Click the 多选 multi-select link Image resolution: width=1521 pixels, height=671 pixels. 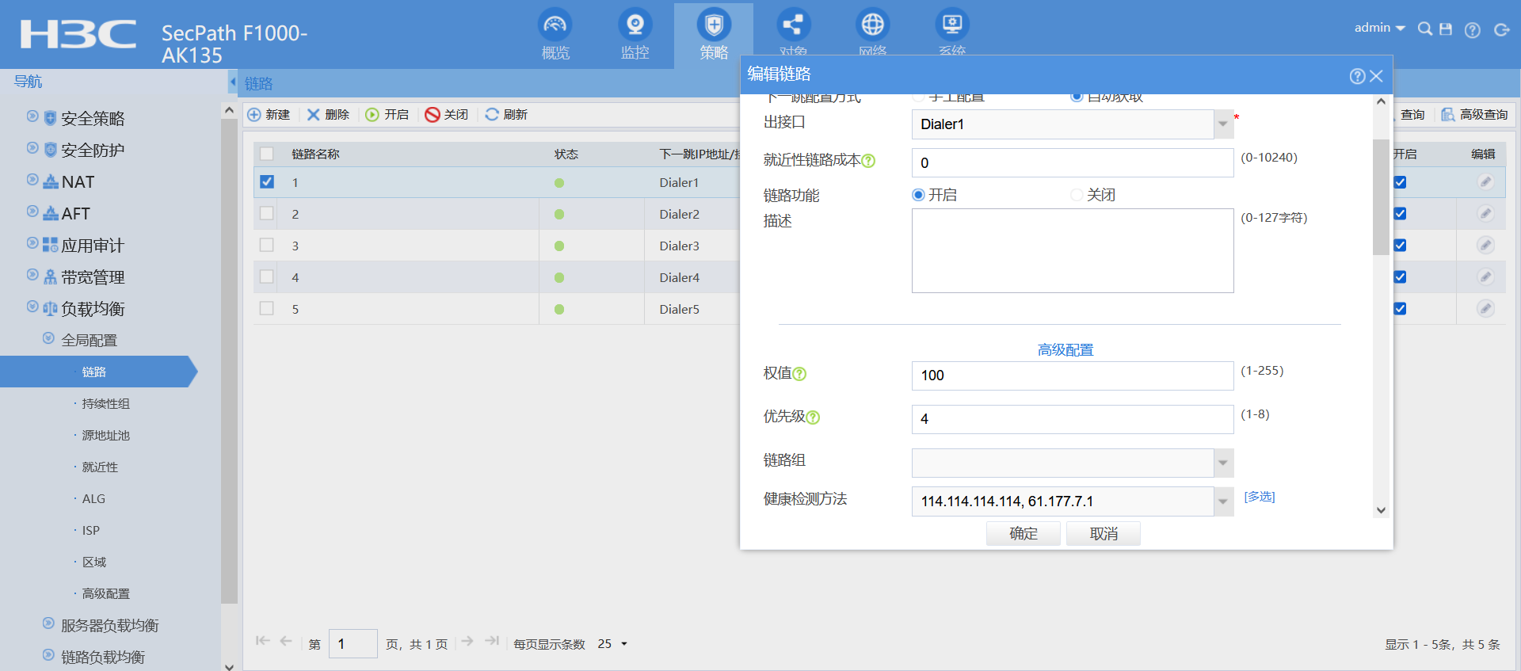1260,497
